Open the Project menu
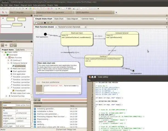The height and width of the screenshot is (131, 168). [16, 5]
